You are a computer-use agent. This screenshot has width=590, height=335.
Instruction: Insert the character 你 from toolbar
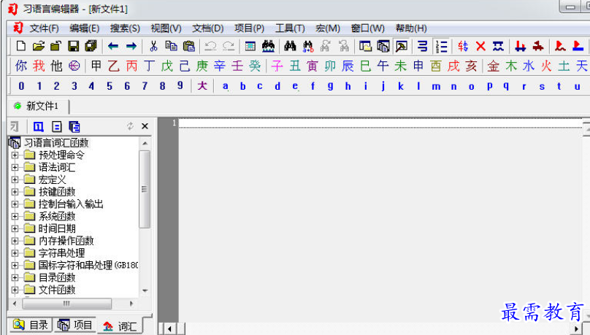(x=21, y=66)
